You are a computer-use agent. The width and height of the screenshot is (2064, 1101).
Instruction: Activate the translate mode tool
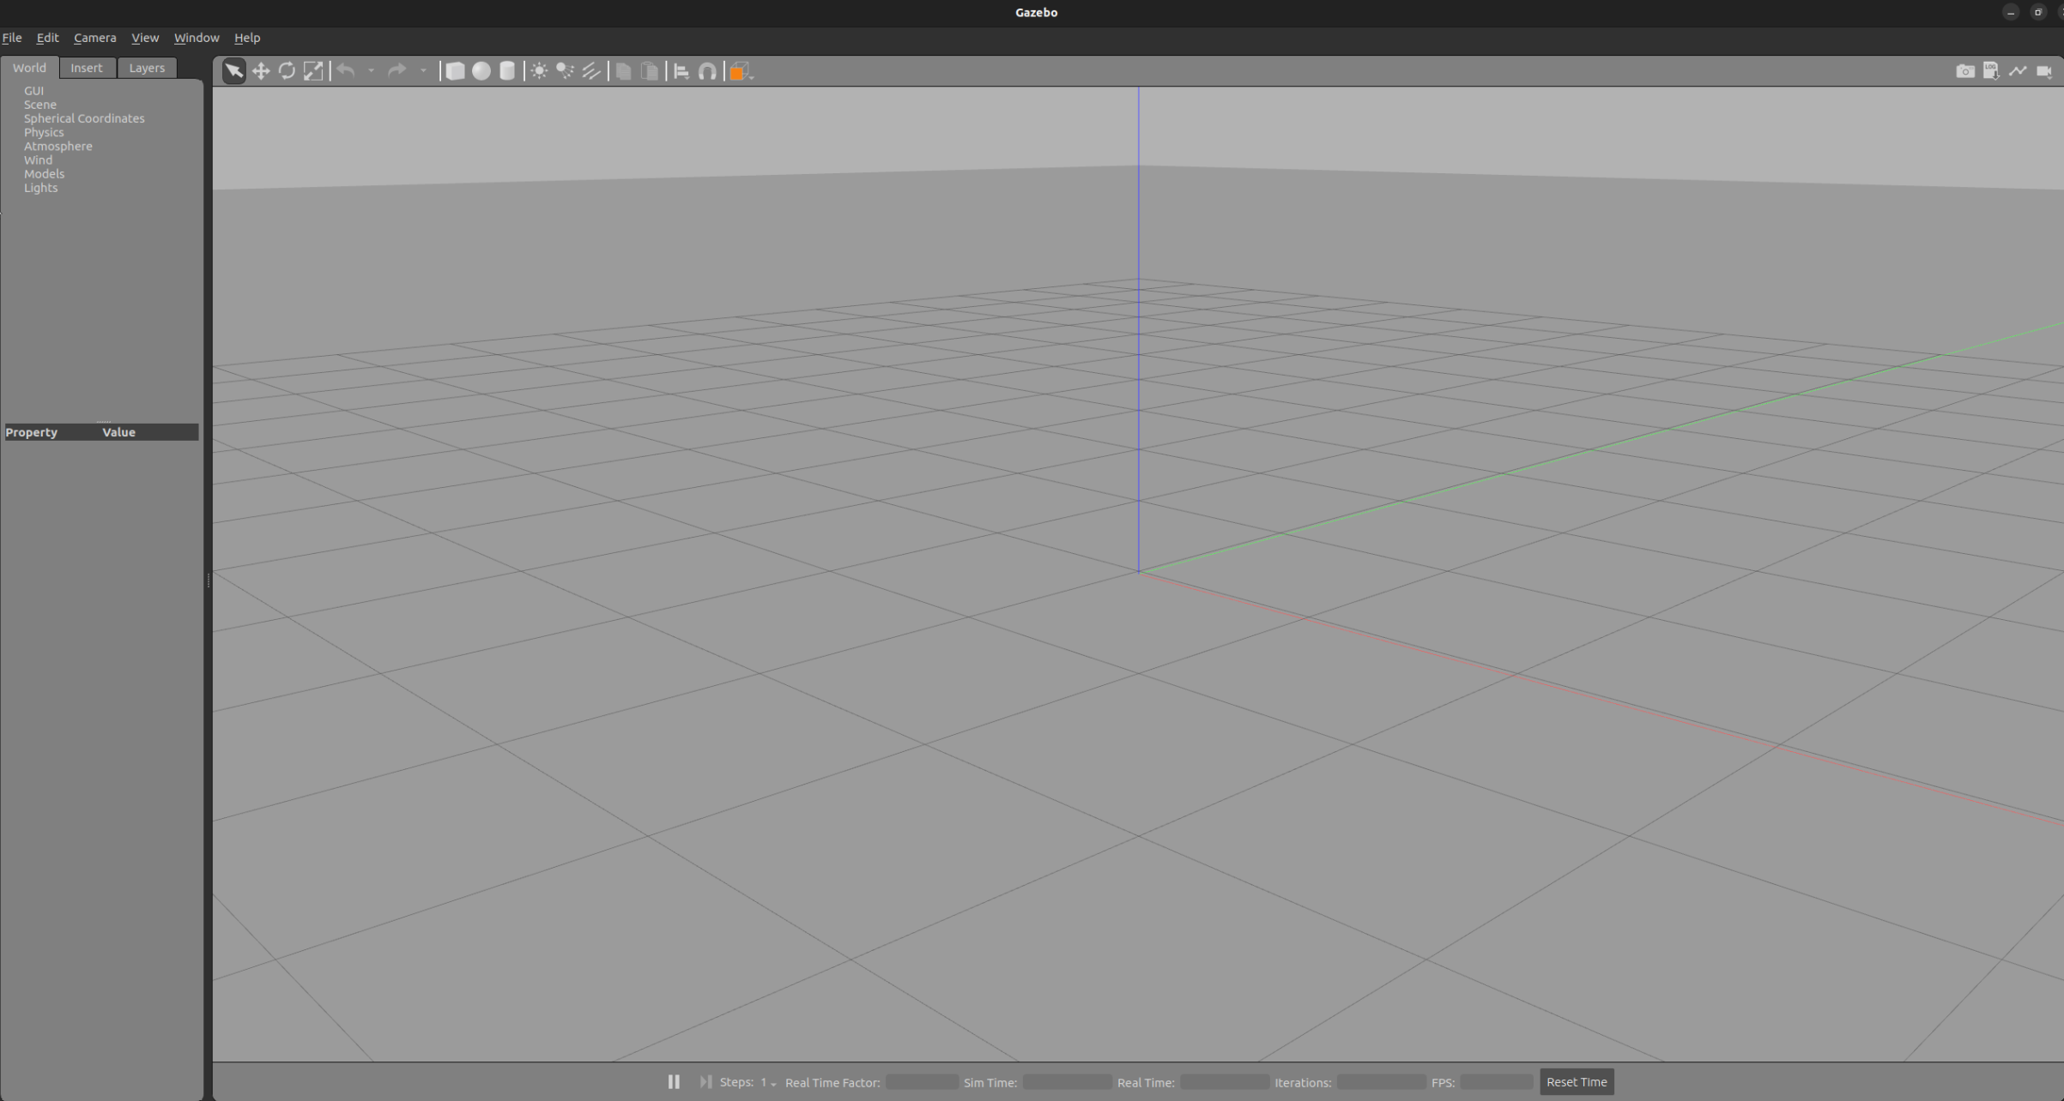coord(261,71)
